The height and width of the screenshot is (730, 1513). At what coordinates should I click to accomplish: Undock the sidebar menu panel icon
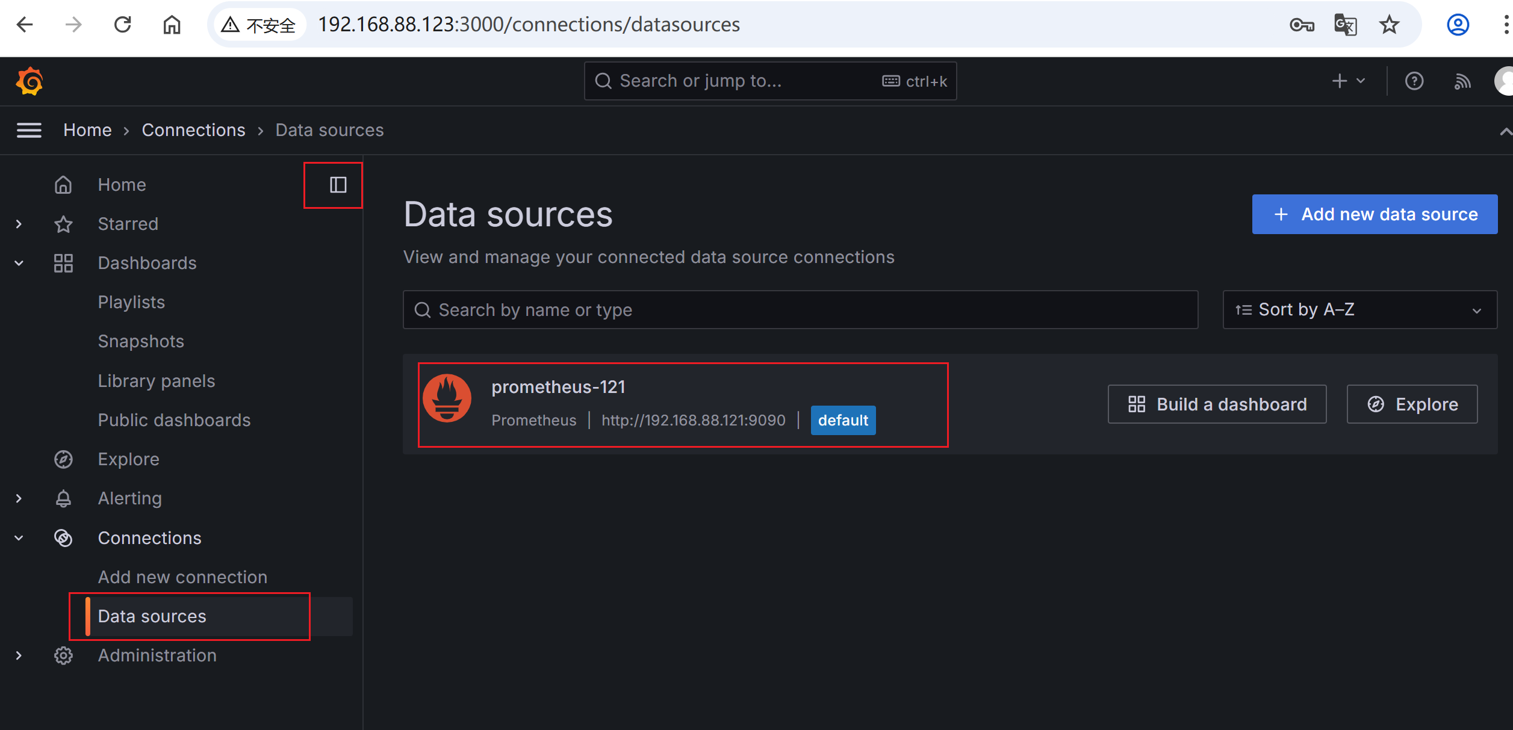point(338,185)
